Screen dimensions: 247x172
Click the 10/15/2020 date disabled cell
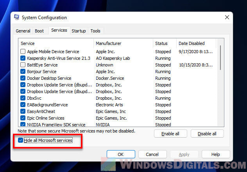(x=196, y=65)
